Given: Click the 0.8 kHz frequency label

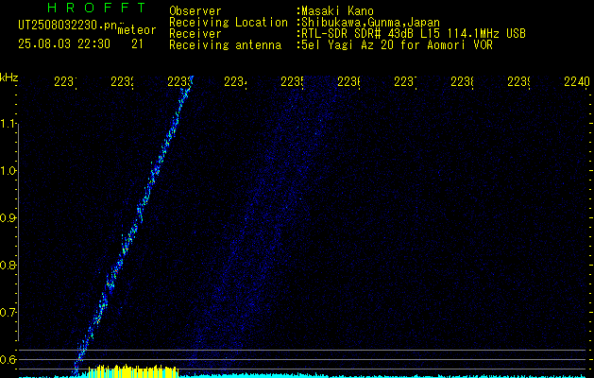Looking at the screenshot, I should (8, 265).
